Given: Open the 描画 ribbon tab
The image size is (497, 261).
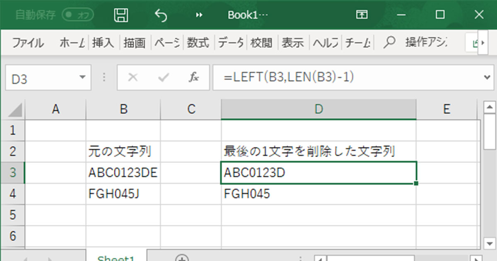Looking at the screenshot, I should pyautogui.click(x=135, y=42).
